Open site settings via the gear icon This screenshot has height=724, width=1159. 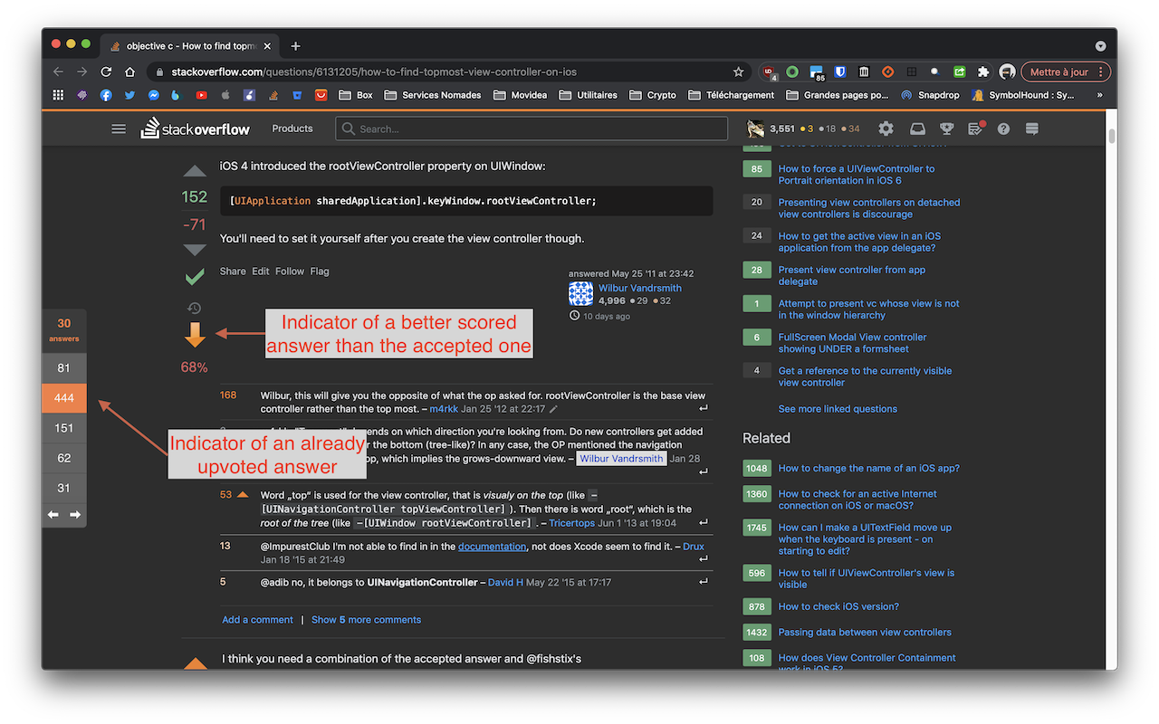click(x=886, y=129)
